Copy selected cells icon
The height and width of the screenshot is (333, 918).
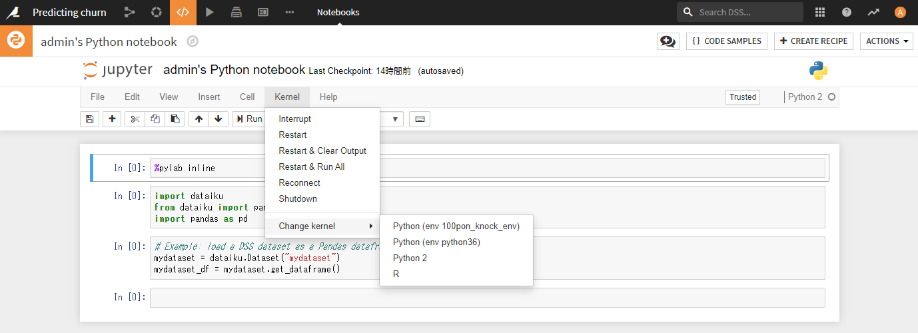click(155, 119)
